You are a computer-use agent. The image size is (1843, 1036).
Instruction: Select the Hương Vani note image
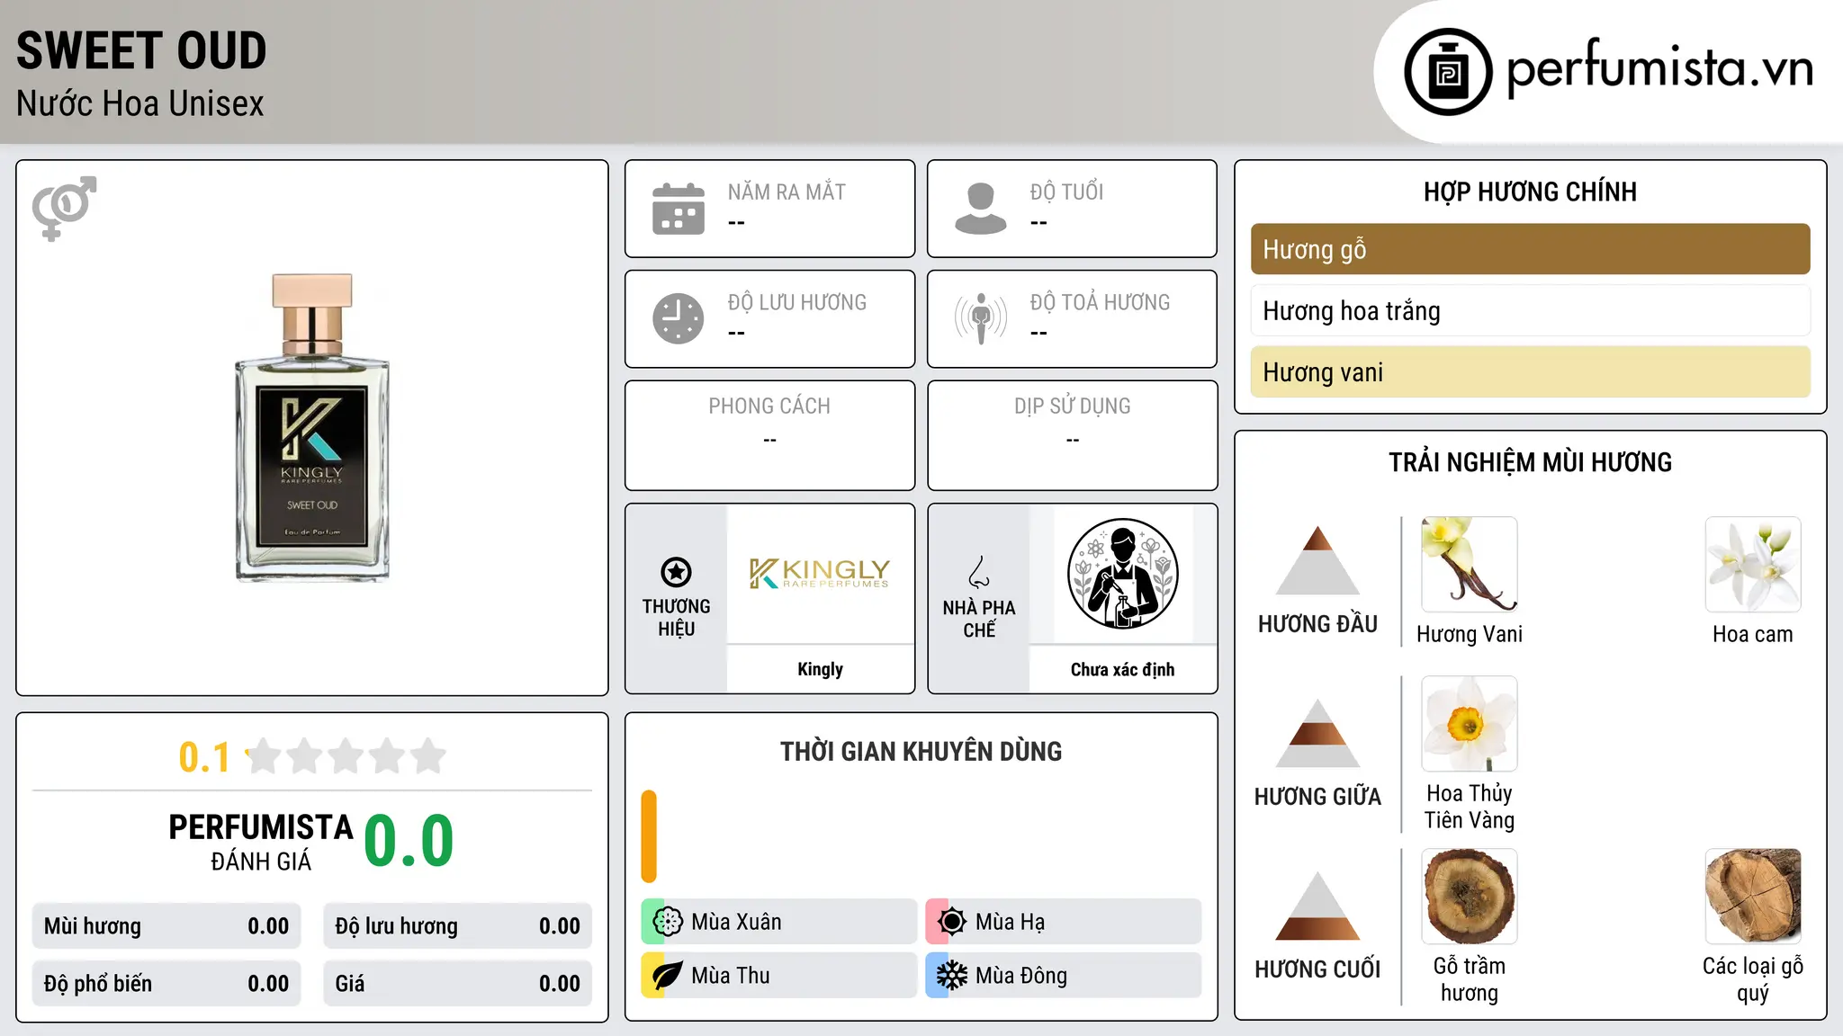1470,565
